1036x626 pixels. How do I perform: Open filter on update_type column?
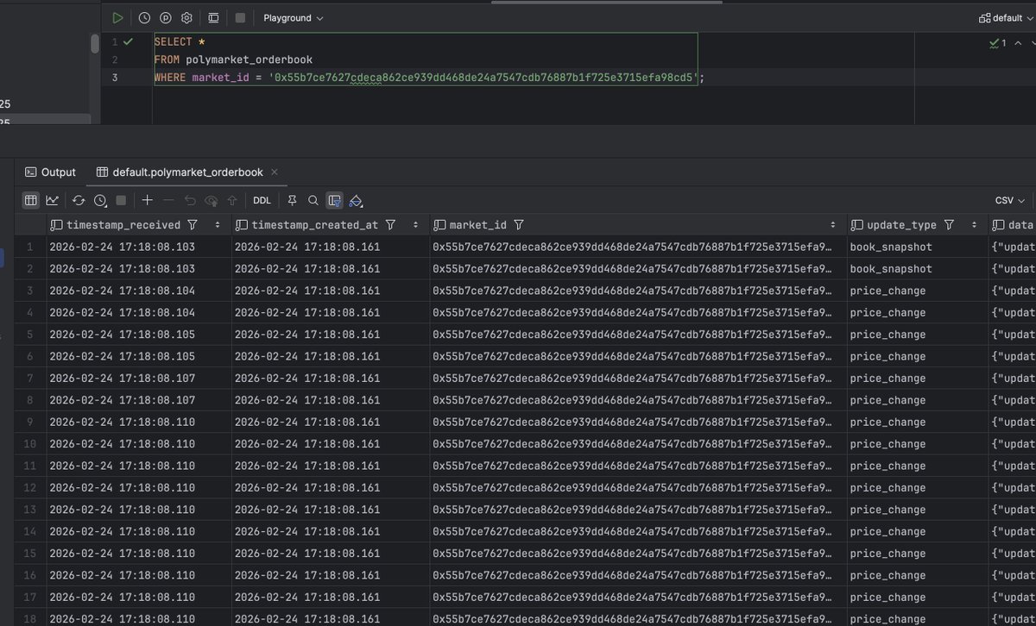pos(949,225)
